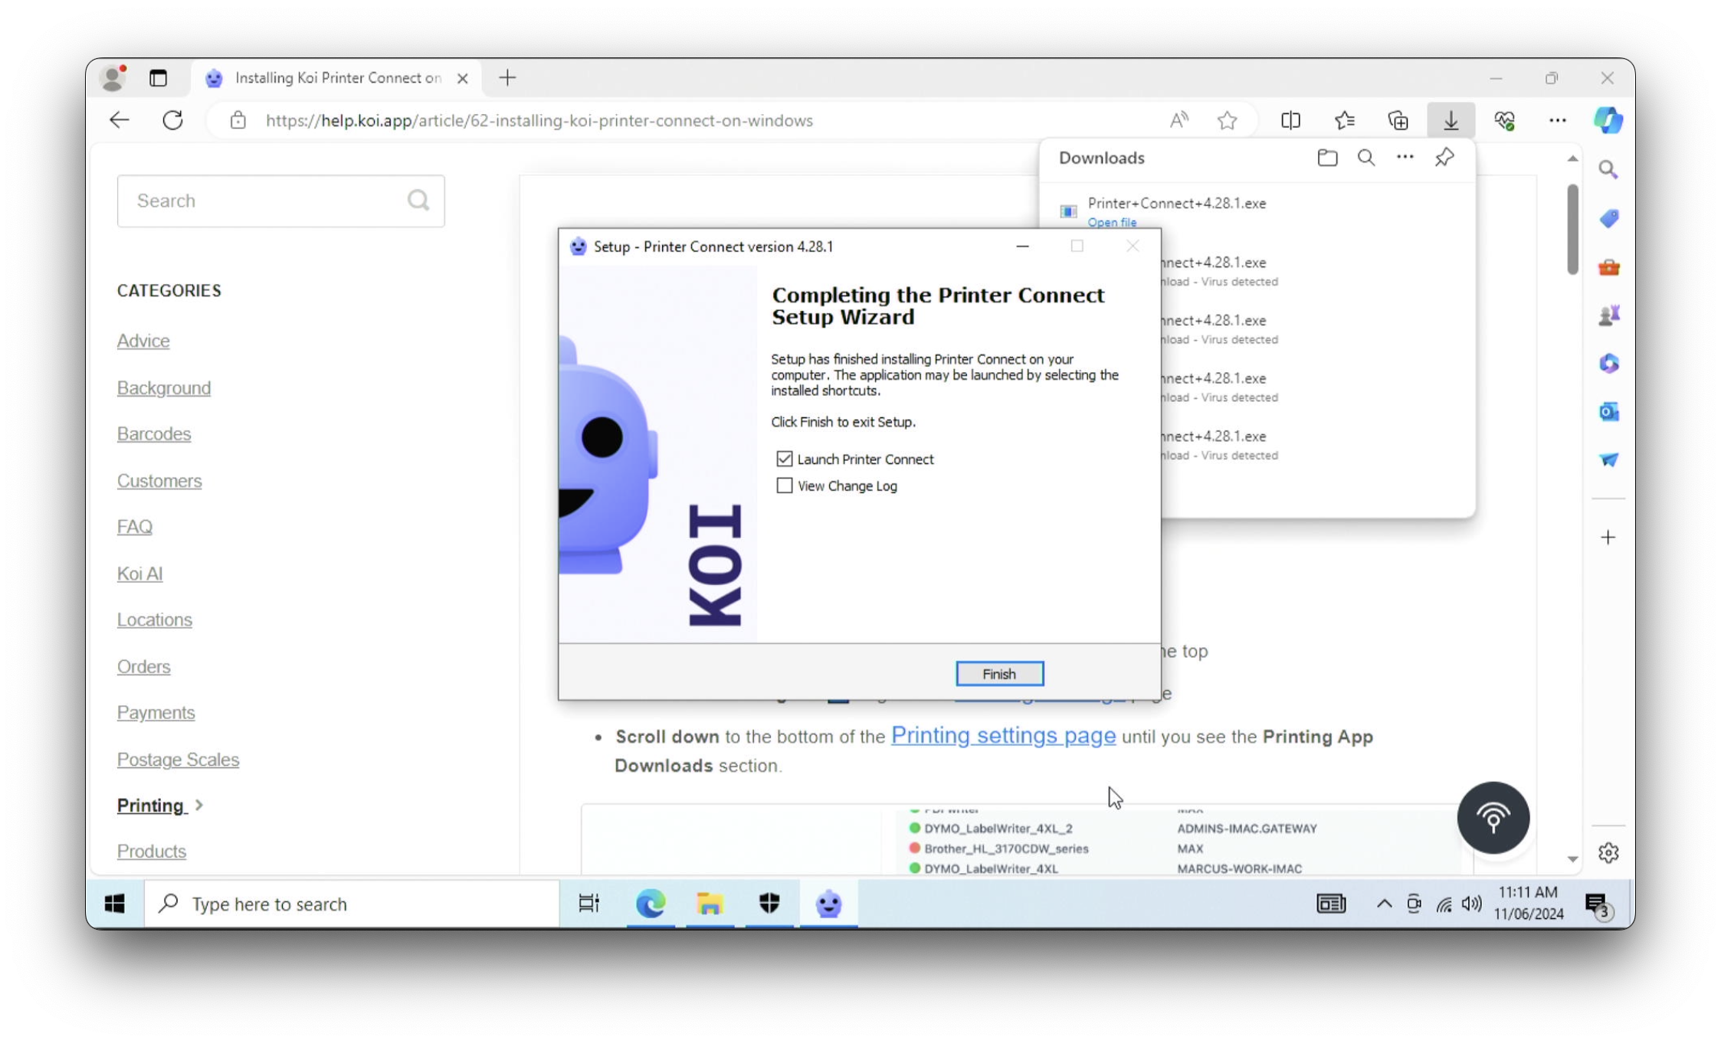Click the search downloads magnifier icon

point(1365,158)
